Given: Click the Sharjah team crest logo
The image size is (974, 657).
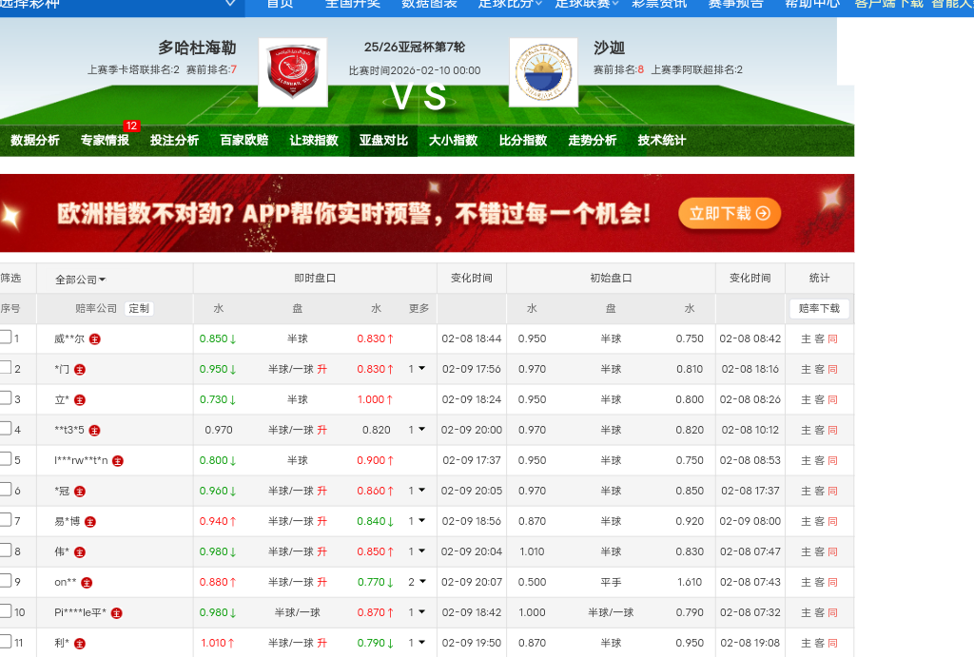Looking at the screenshot, I should coord(543,72).
